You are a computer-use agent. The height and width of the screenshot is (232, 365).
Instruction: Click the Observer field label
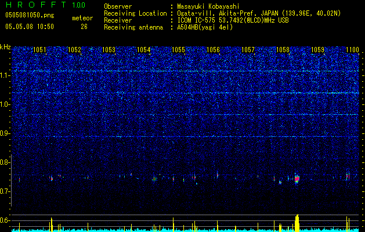[x=118, y=6]
